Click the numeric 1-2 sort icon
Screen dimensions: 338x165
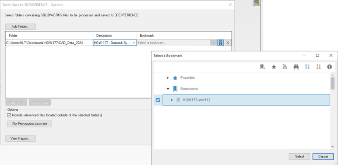319,67
